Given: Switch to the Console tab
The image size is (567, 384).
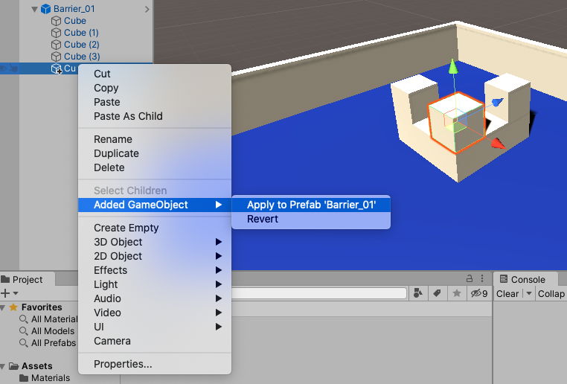Looking at the screenshot, I should (525, 279).
